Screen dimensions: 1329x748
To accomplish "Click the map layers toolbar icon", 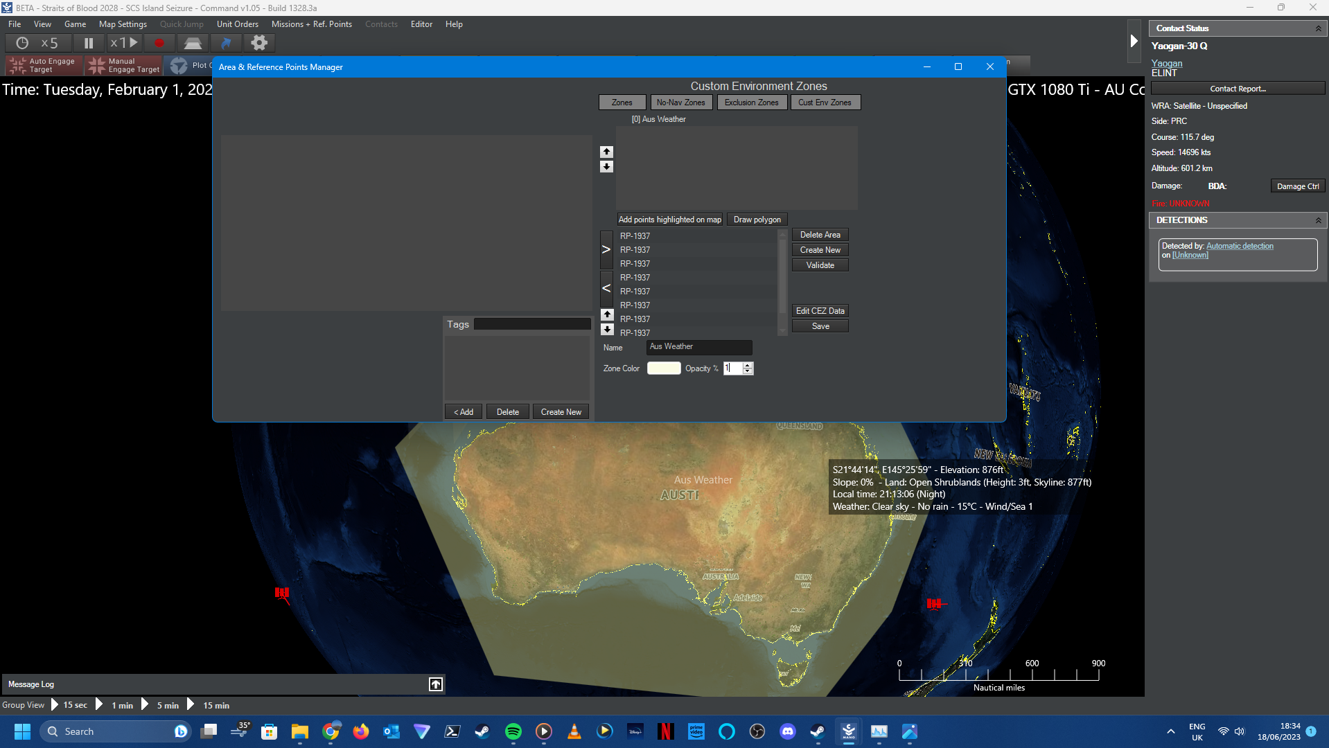I will [193, 43].
